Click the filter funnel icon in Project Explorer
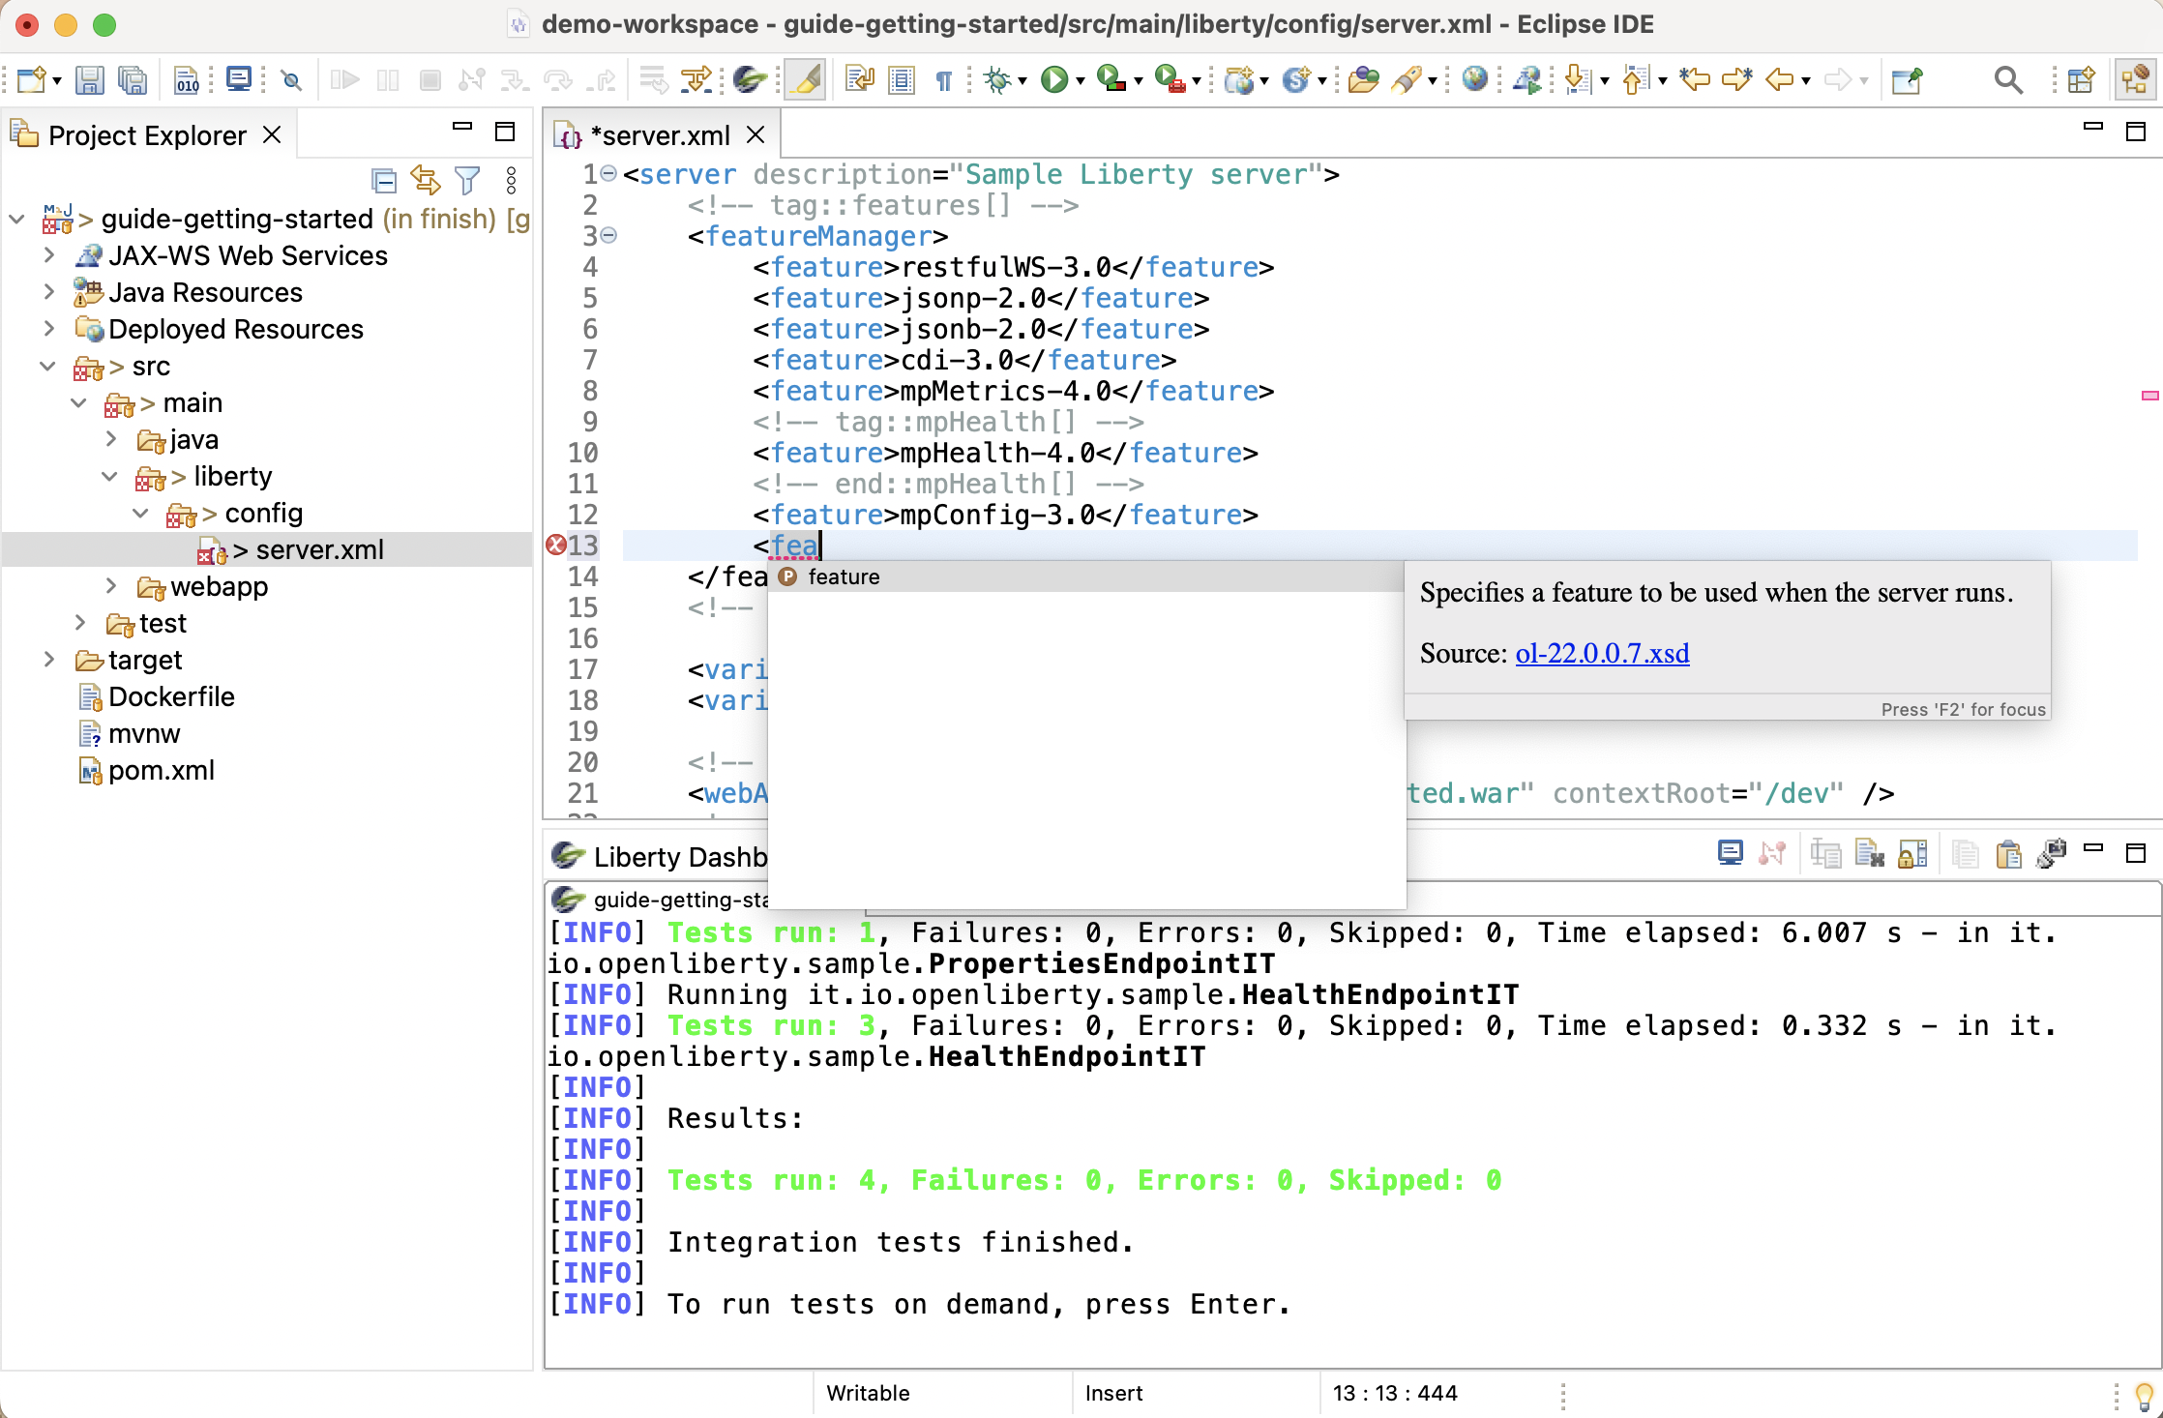The image size is (2163, 1418). [467, 181]
